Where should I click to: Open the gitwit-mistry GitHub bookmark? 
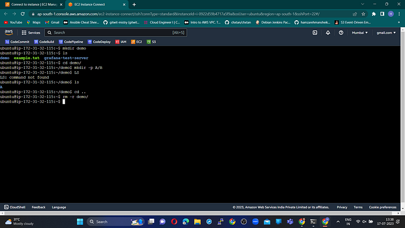pyautogui.click(x=121, y=23)
